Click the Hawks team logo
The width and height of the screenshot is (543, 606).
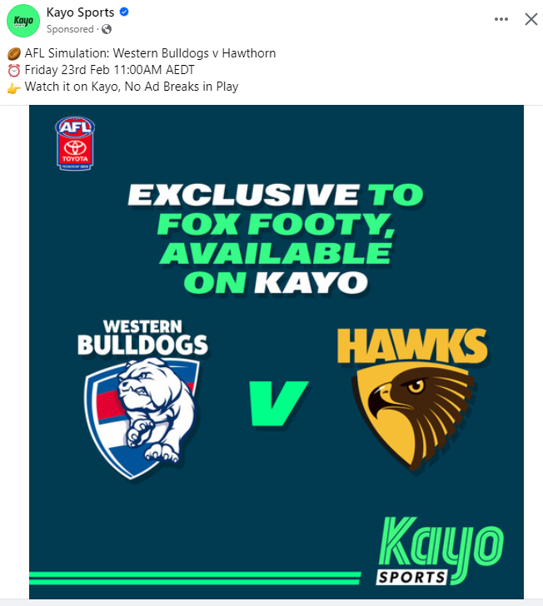(x=412, y=400)
